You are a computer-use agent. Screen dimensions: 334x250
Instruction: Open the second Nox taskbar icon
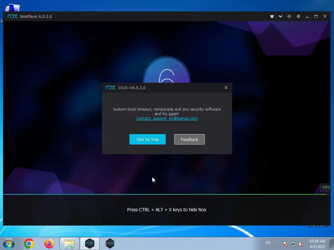click(x=110, y=243)
